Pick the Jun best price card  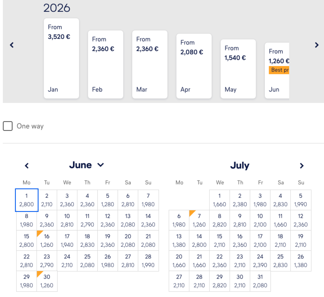[x=277, y=70]
